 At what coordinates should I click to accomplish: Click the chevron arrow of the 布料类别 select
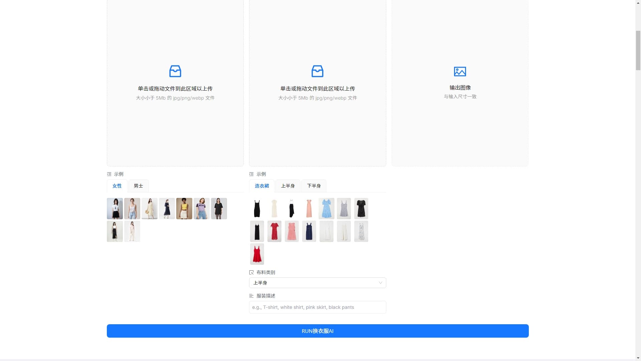click(x=380, y=283)
